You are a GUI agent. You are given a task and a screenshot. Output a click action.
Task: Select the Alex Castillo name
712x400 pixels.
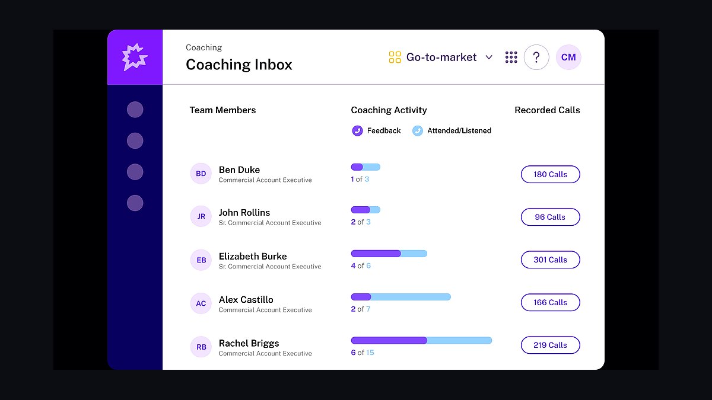pyautogui.click(x=246, y=299)
